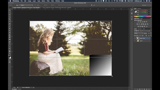Toggle lock position
This screenshot has width=160, height=90.
coord(141,35)
